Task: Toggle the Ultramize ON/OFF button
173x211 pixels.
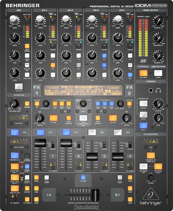Action: tap(143, 73)
